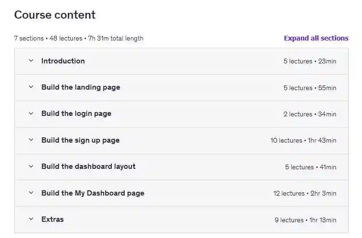Screen dimensions: 362x238
Task: Click the chevron icon beside Extras
Action: (31, 219)
